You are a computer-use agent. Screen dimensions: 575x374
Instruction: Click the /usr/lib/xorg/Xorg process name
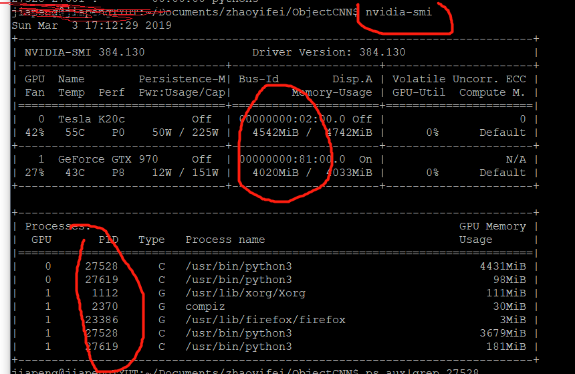(245, 293)
